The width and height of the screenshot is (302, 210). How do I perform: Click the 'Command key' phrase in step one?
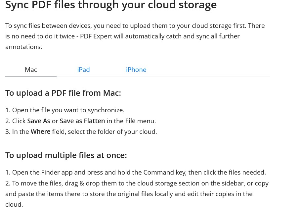[x=165, y=172]
